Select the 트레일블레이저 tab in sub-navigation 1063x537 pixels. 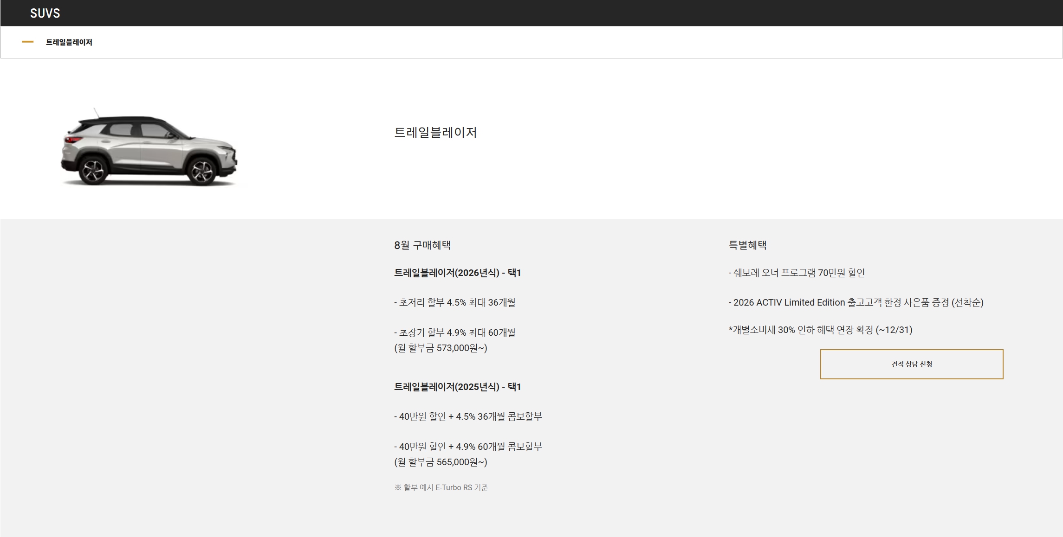click(x=69, y=42)
